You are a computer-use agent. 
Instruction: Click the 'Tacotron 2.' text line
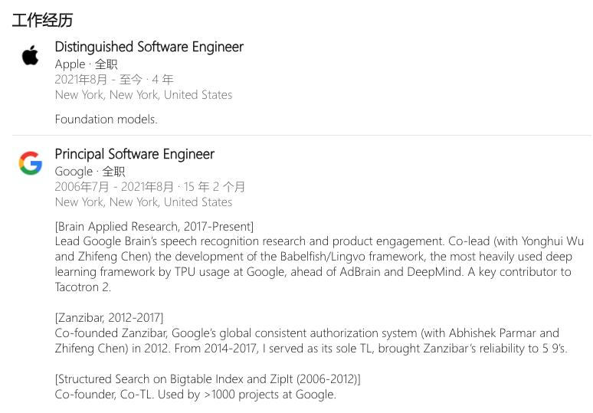click(x=83, y=287)
